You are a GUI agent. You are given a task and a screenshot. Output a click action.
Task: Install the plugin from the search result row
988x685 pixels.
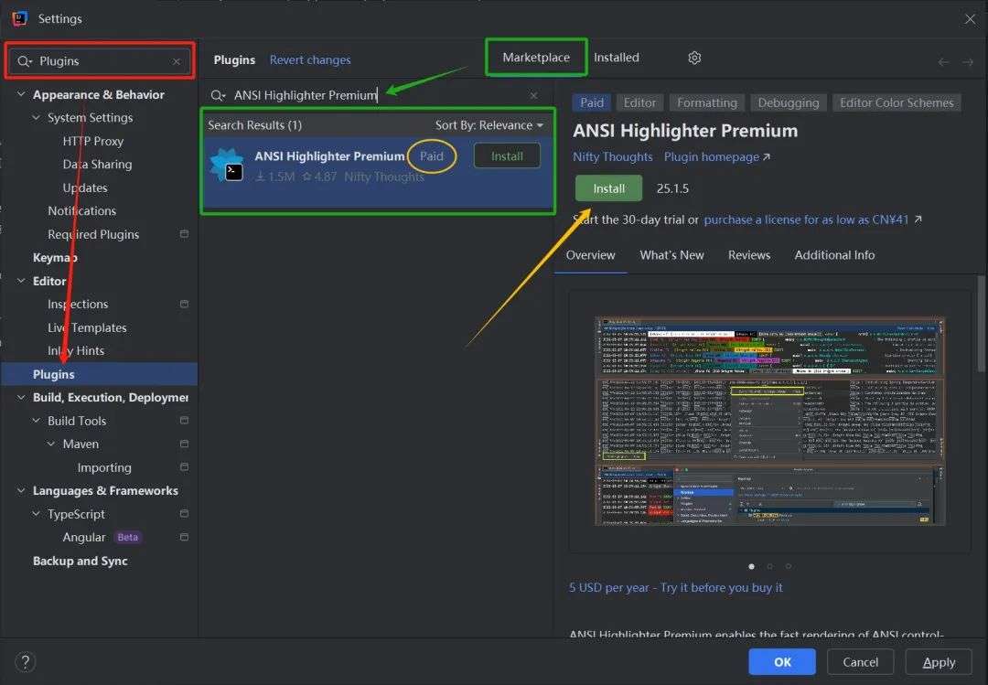(507, 155)
